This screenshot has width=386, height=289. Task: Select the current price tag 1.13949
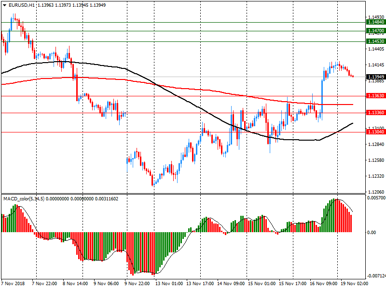click(x=376, y=77)
